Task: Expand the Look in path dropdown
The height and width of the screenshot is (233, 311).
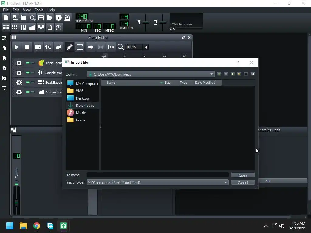Action: 211,74
